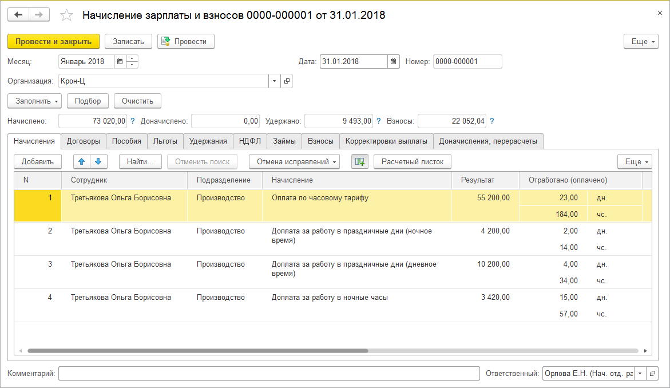Screen dimensions: 670x388
Task: Click the Провести button with green icon
Action: [186, 41]
